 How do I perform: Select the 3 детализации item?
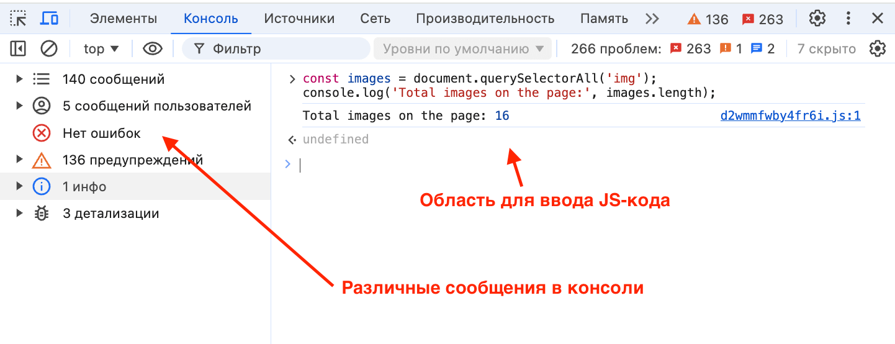(x=111, y=213)
